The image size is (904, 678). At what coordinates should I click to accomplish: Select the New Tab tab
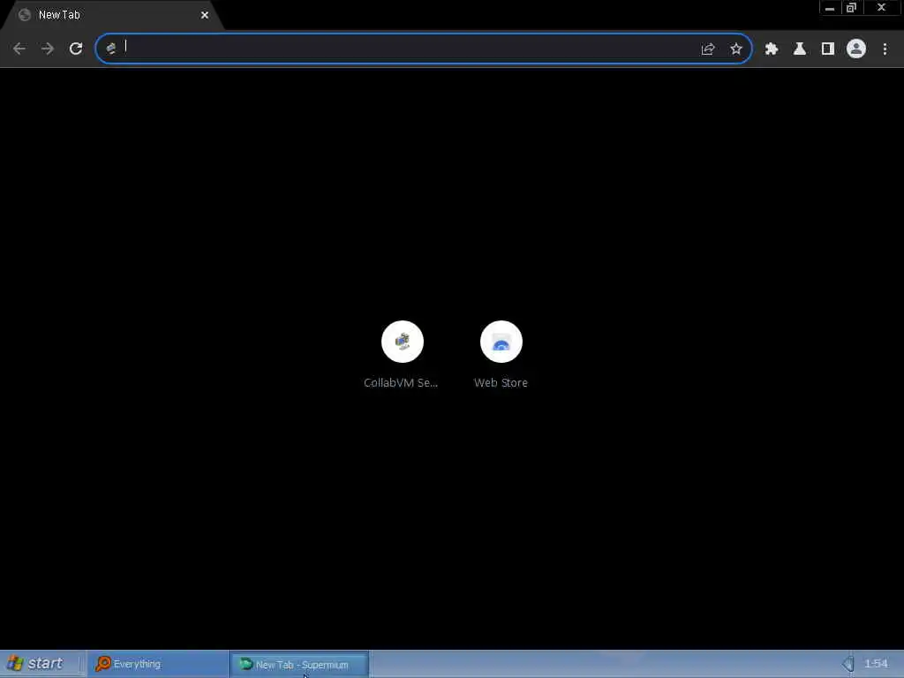pyautogui.click(x=112, y=15)
